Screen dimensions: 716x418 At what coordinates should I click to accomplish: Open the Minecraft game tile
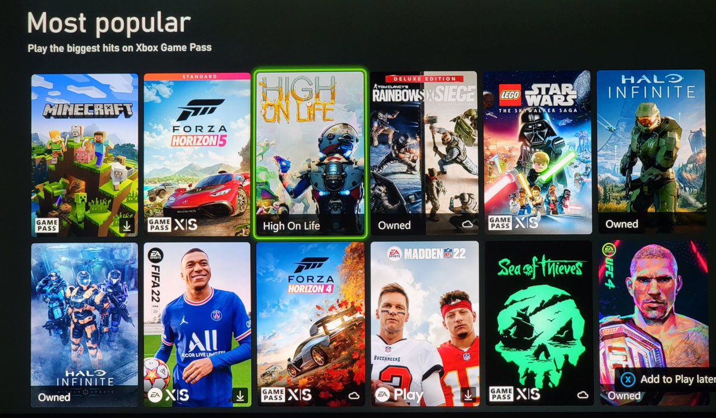84,155
